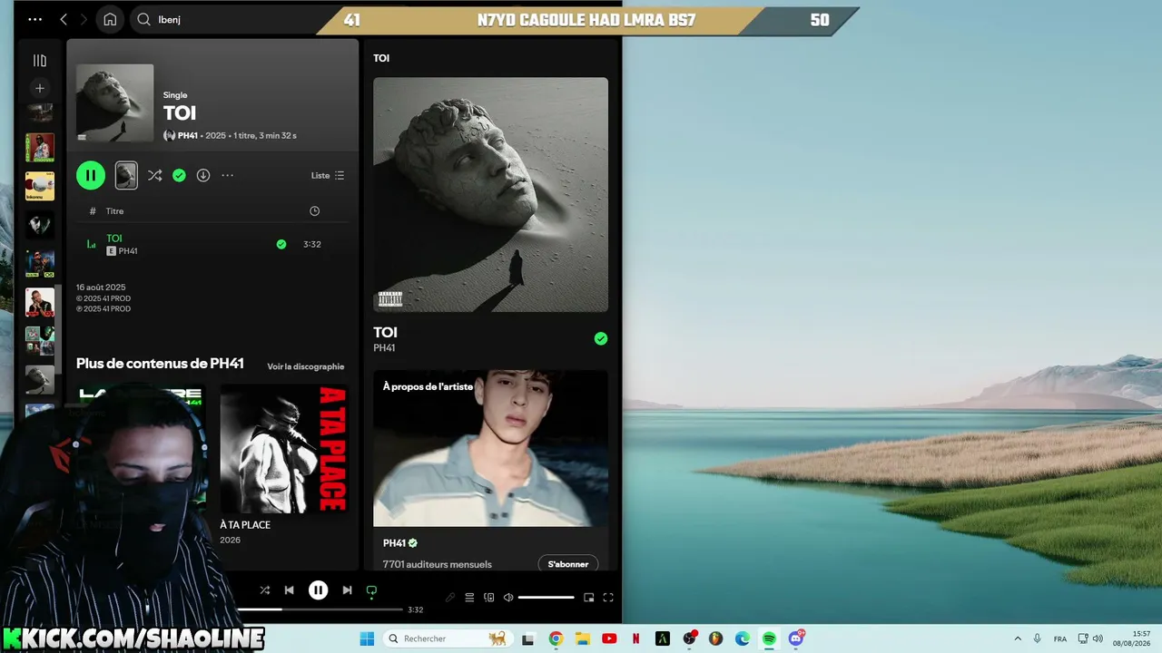The height and width of the screenshot is (653, 1162).
Task: Toggle shuffle in the bottom player bar
Action: point(264,590)
